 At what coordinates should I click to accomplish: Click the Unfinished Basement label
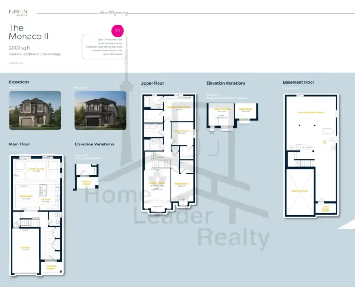click(x=311, y=112)
